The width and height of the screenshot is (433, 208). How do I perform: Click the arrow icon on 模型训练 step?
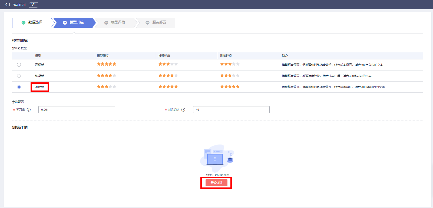coord(65,23)
